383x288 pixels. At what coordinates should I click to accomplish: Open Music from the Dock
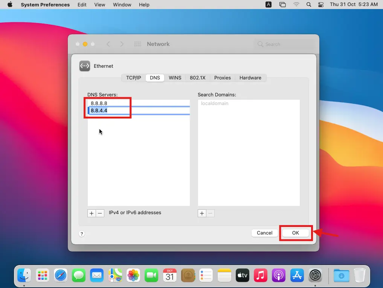[260, 275]
